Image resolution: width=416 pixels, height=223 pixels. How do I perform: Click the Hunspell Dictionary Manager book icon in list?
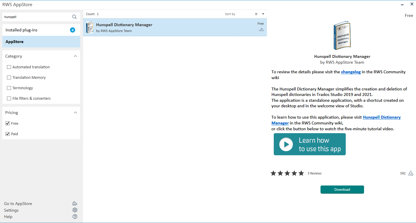pos(90,27)
